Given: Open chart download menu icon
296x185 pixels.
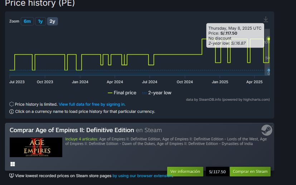Looking at the screenshot, I should pyautogui.click(x=266, y=19).
